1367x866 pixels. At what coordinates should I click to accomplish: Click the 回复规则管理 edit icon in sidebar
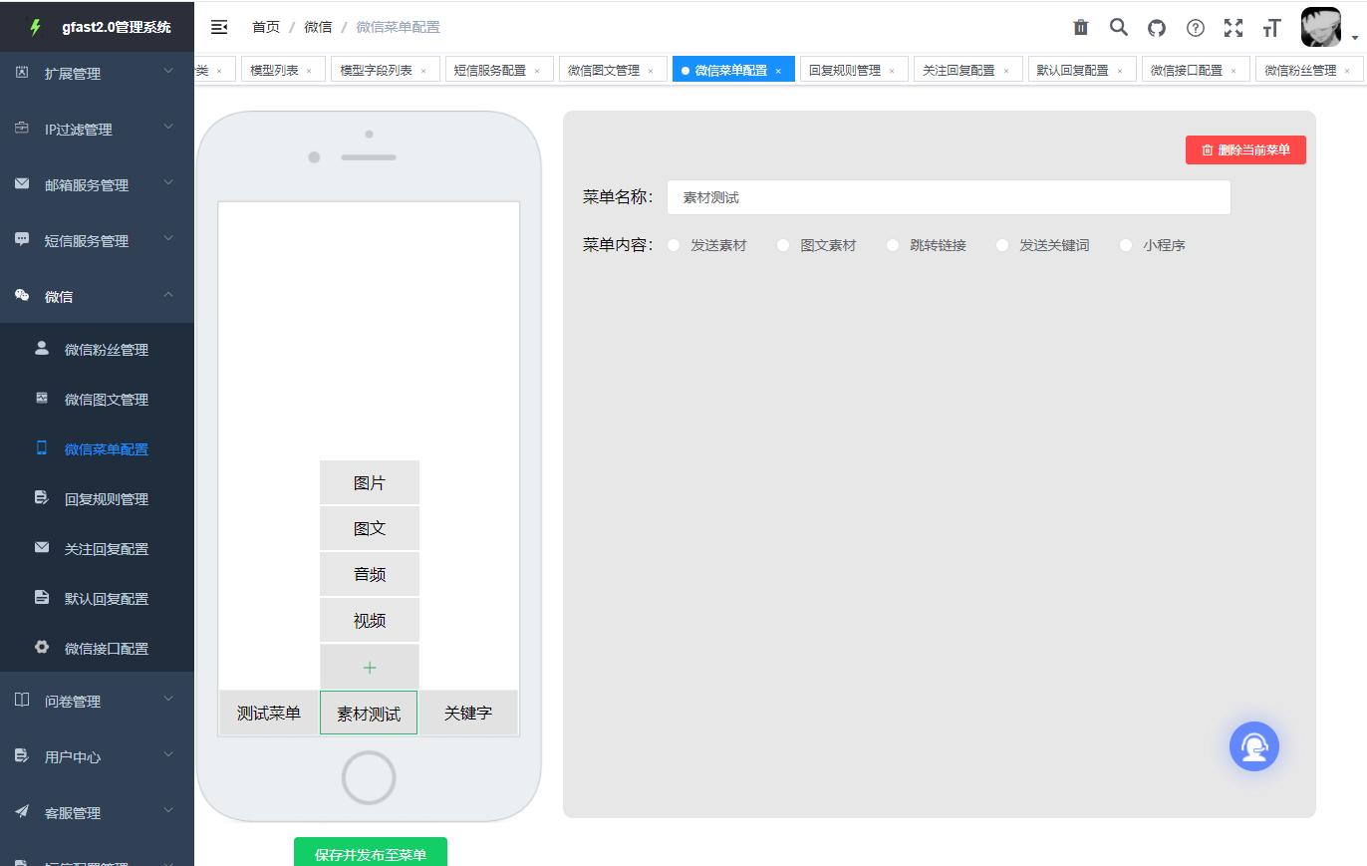42,497
